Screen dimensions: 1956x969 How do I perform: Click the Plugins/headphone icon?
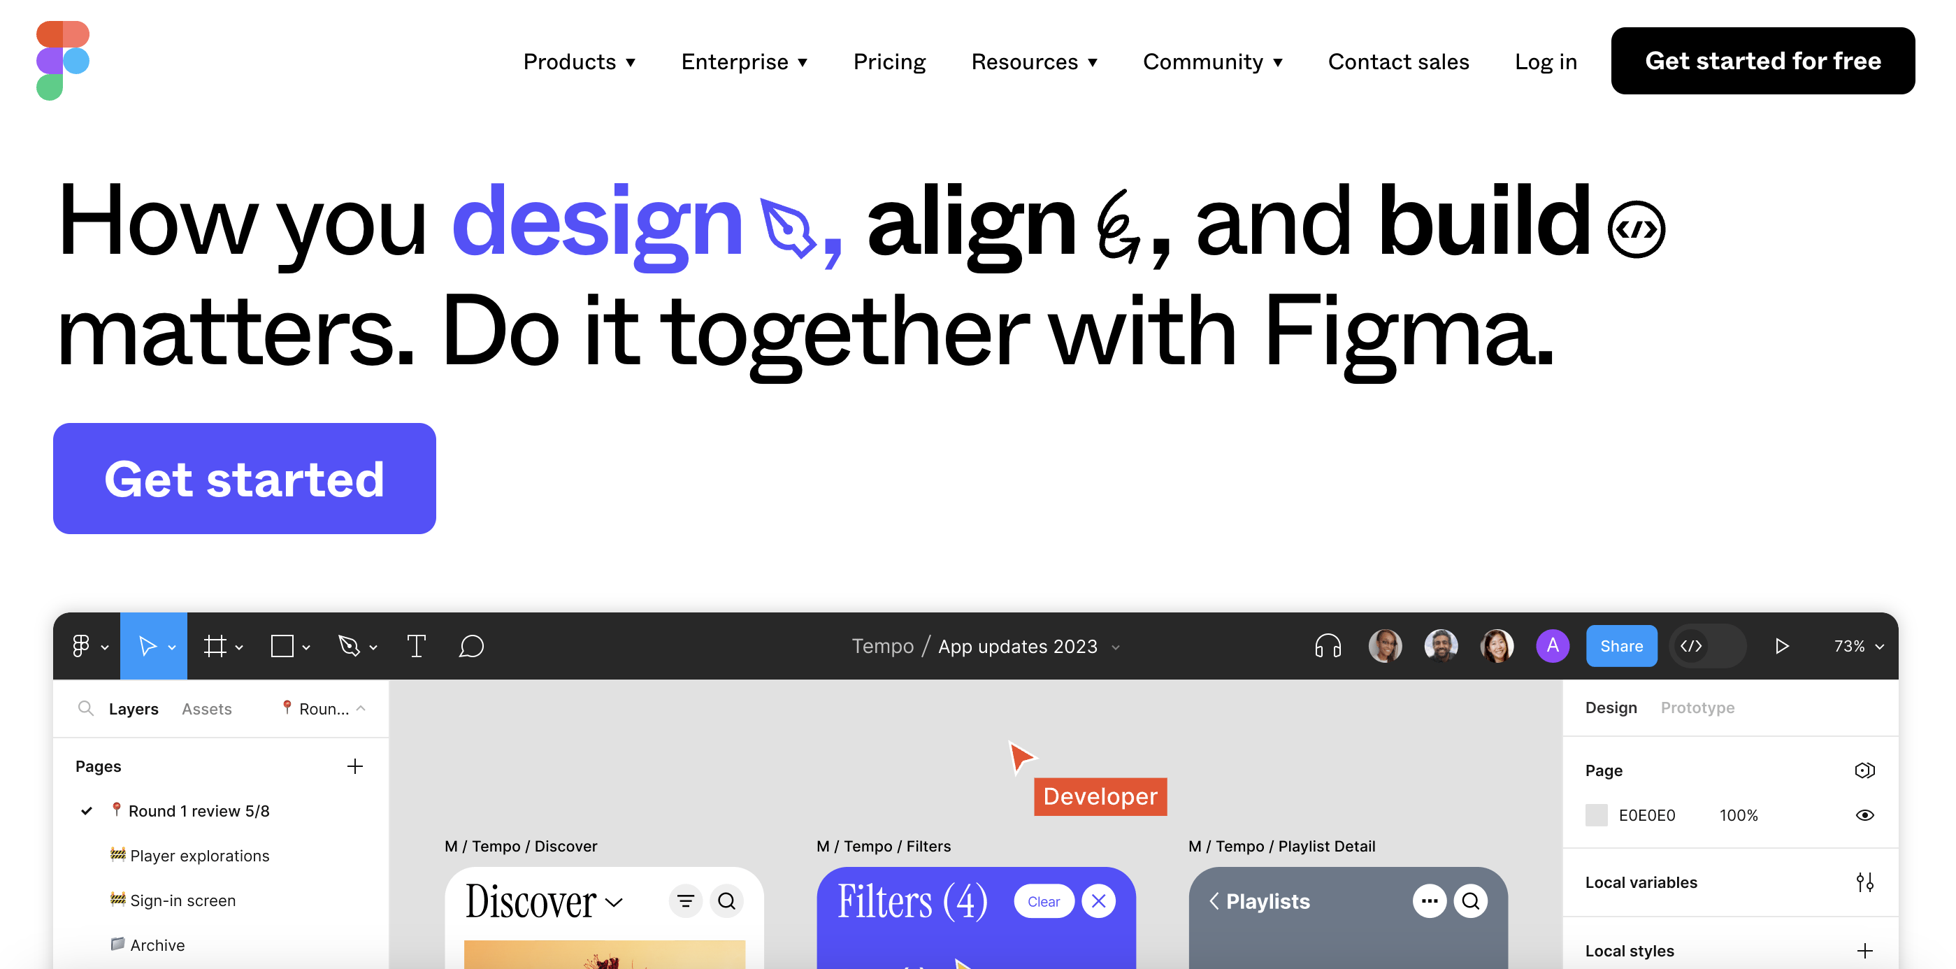pos(1326,646)
